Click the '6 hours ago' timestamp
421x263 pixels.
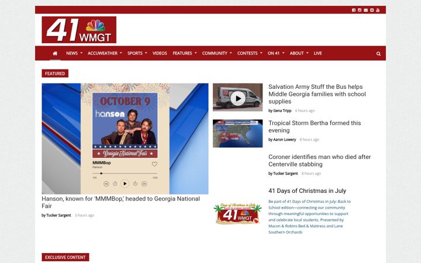[x=305, y=110]
